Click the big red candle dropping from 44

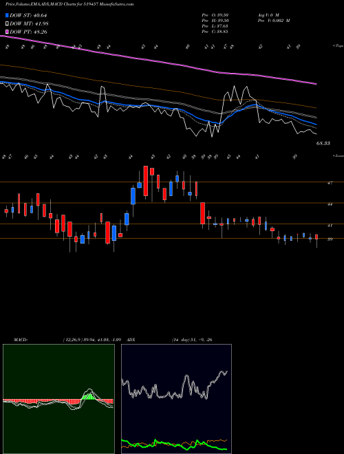coord(203,213)
